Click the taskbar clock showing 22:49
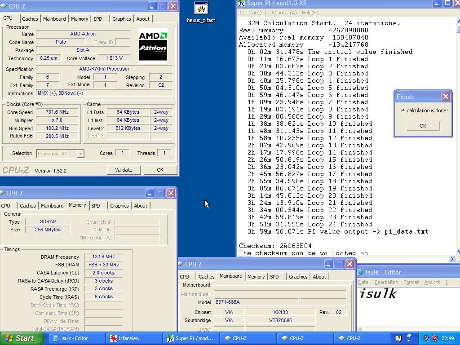Screen dimensions: 460x345 [x=448, y=338]
